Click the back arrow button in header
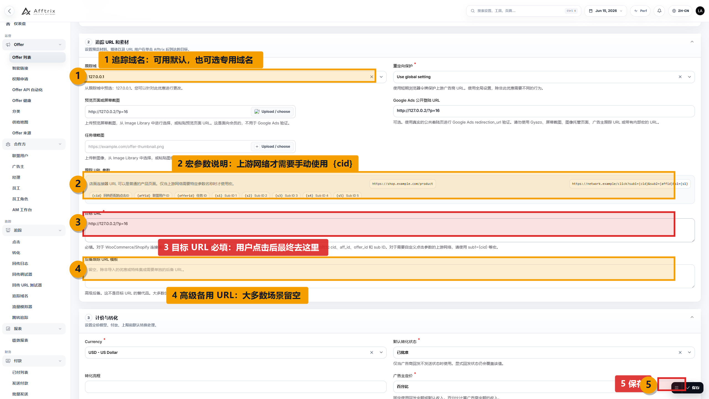The height and width of the screenshot is (399, 709). [10, 11]
